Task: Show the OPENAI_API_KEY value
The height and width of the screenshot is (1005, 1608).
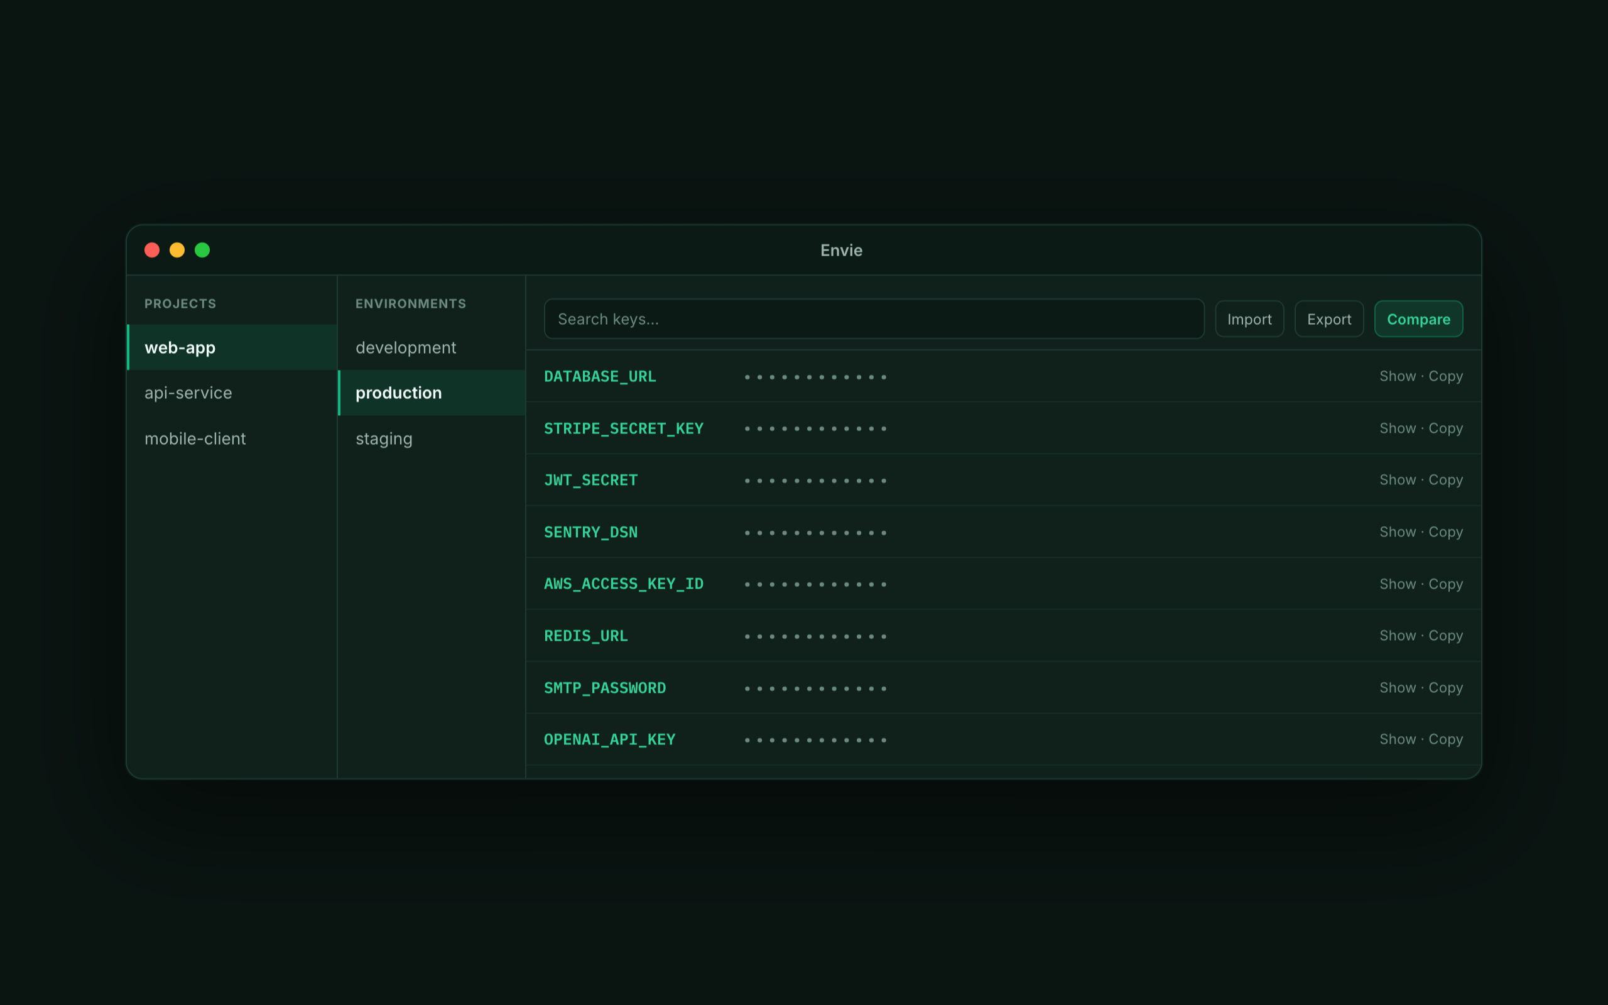Action: [x=1398, y=739]
